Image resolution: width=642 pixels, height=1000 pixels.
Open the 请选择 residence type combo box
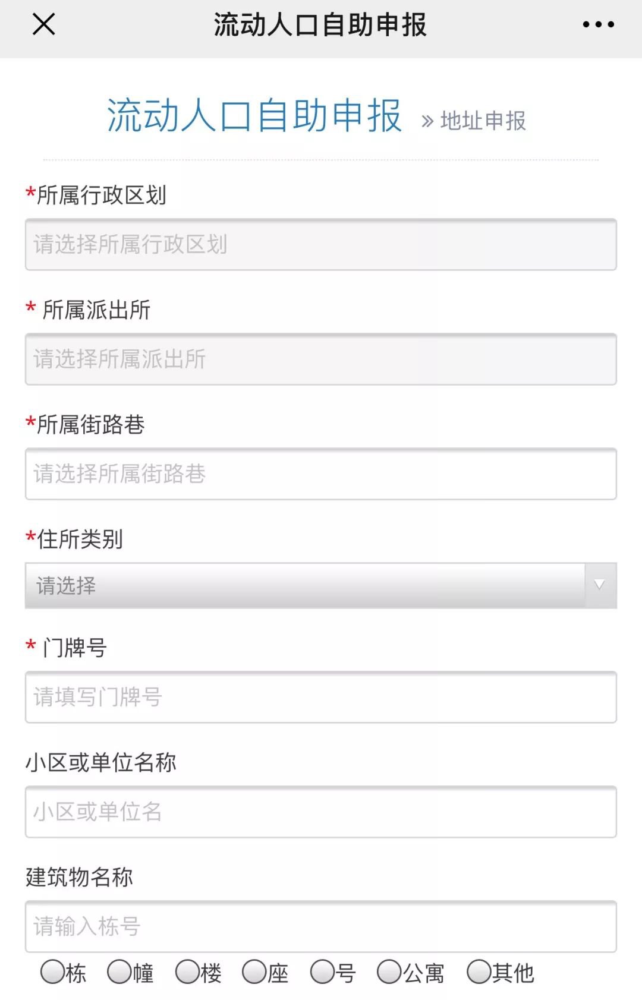point(304,585)
